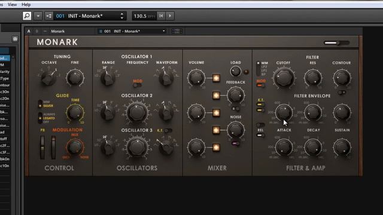Step presets with the 001 INIT Monark arrows
Image resolution: width=383 pixels, height=215 pixels.
click(x=122, y=16)
